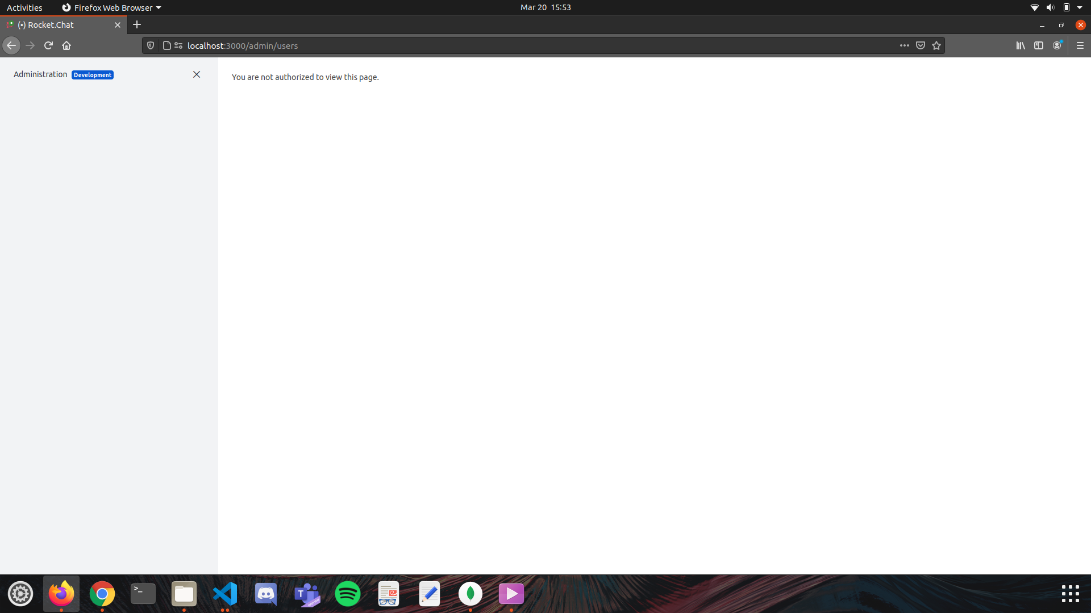Click the Development badge
The height and width of the screenshot is (613, 1091).
[93, 75]
